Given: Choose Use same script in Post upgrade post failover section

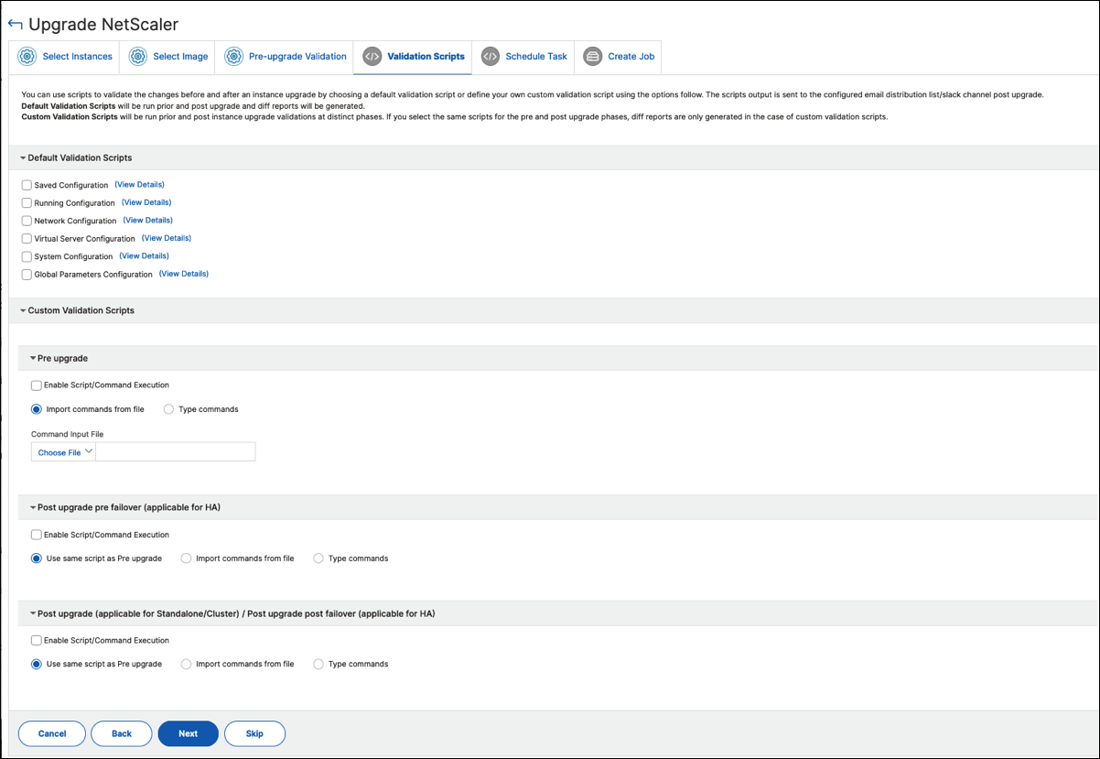Looking at the screenshot, I should (37, 664).
